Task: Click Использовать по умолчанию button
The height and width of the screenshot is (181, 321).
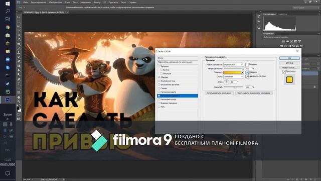Action: tap(219, 93)
